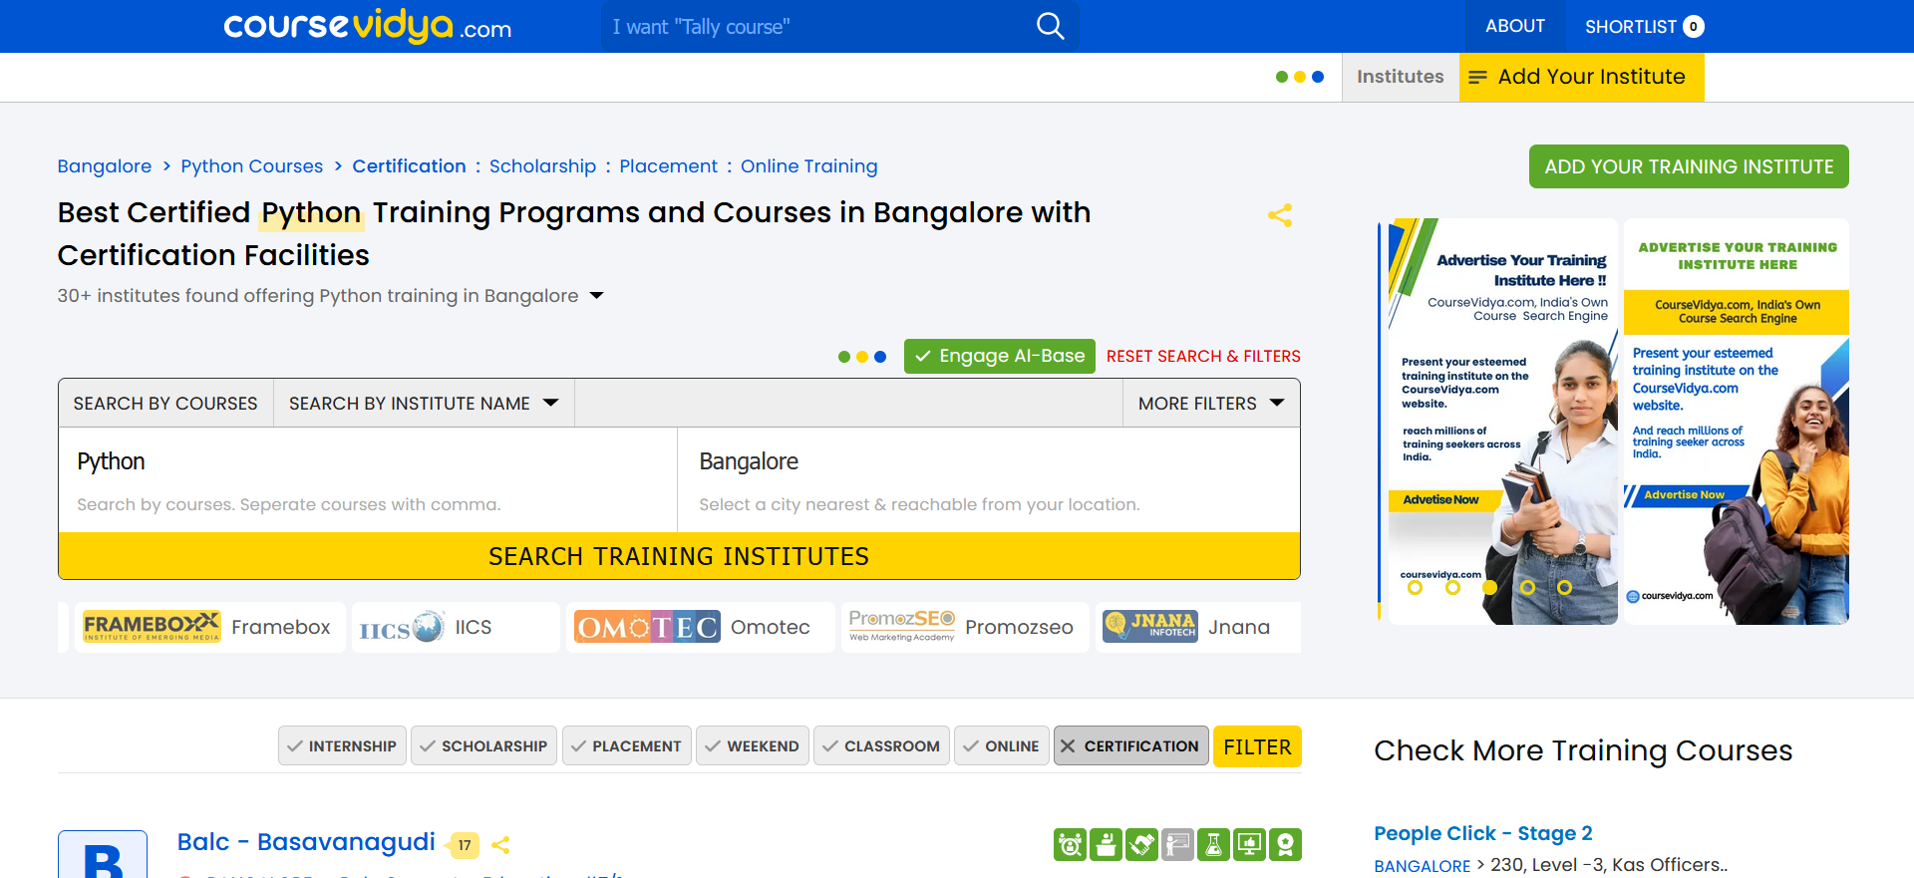Screen dimensions: 1914x878
Task: Enable the Scholarship filter
Action: point(484,746)
